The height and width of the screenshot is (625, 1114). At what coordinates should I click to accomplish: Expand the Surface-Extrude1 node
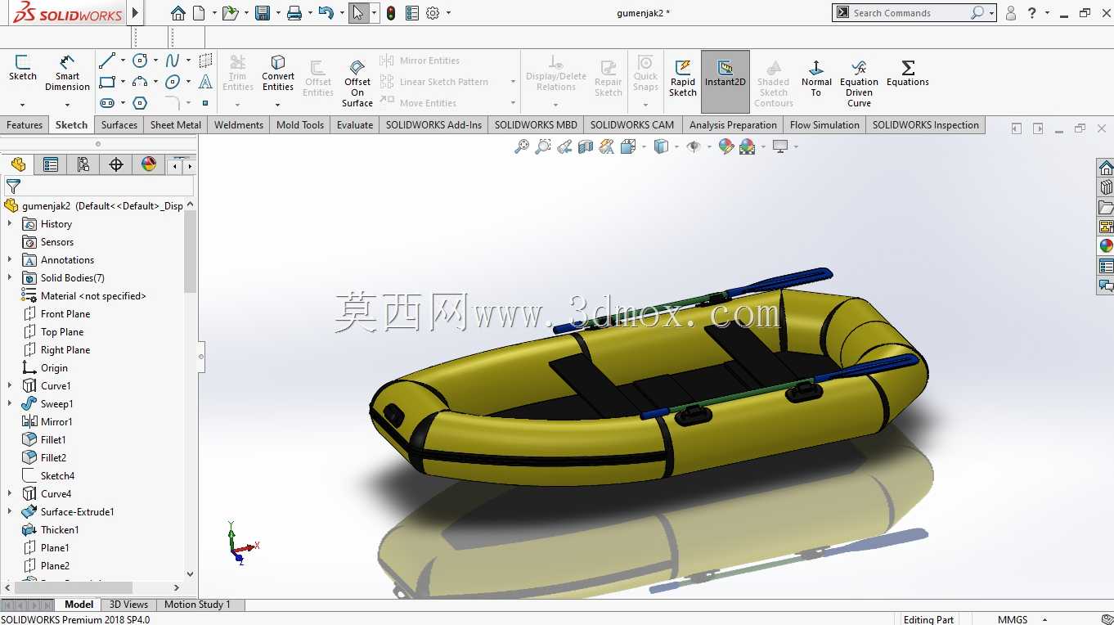pyautogui.click(x=10, y=511)
